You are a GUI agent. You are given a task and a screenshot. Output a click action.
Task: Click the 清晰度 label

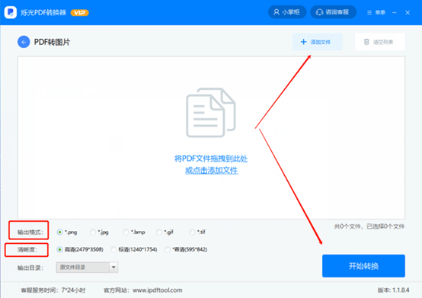(x=27, y=250)
